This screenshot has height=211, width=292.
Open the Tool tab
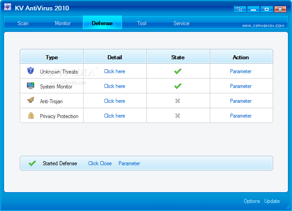tap(142, 23)
